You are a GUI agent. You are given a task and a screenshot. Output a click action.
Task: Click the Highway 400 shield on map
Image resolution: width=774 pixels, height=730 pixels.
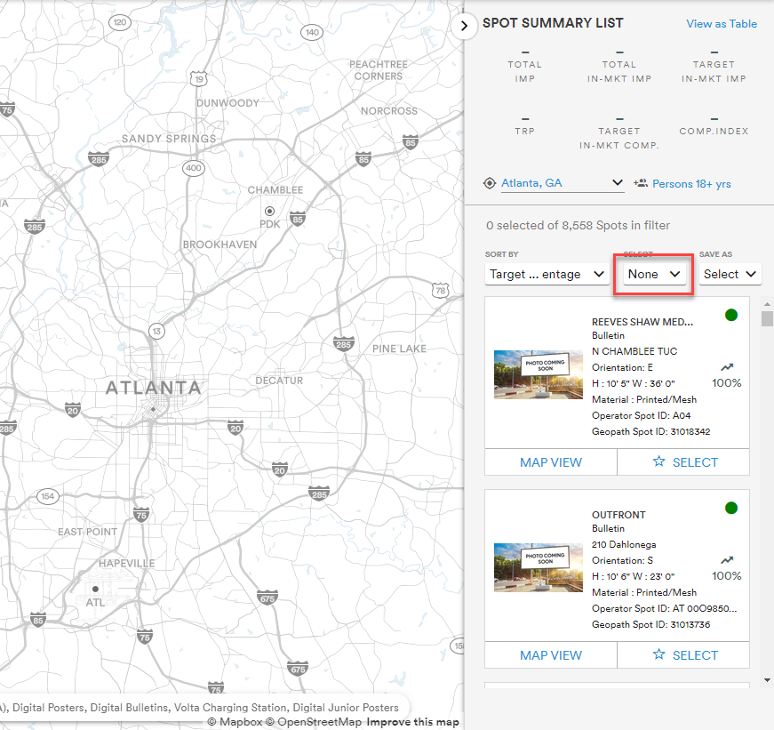[193, 168]
